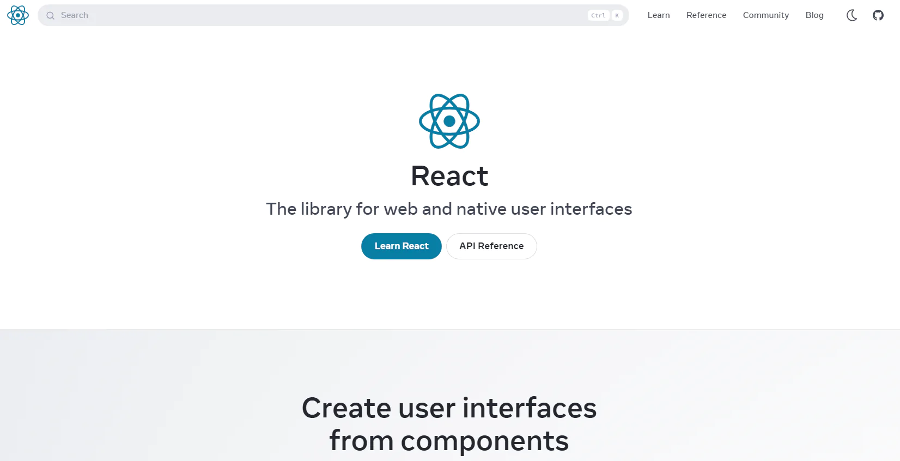This screenshot has height=461, width=900.
Task: Open the Blog nav item
Action: click(x=814, y=15)
